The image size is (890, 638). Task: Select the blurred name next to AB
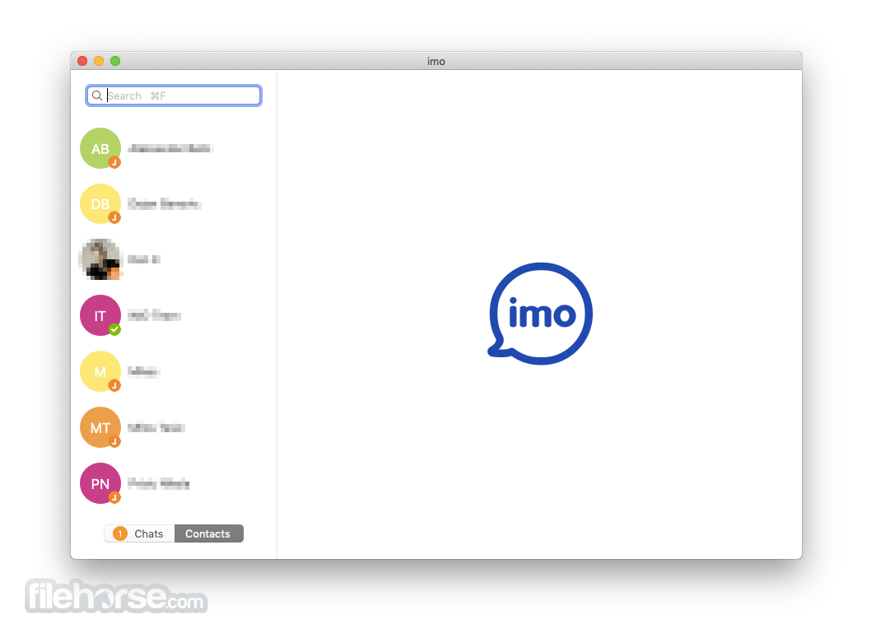[x=170, y=149]
